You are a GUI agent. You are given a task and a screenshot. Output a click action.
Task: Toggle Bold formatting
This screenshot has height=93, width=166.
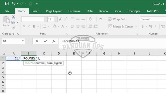pos(24,26)
